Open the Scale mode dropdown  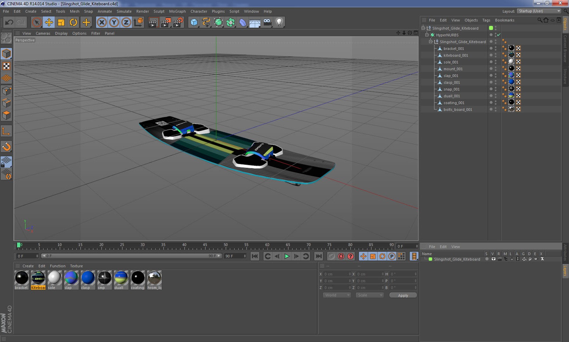tap(369, 295)
